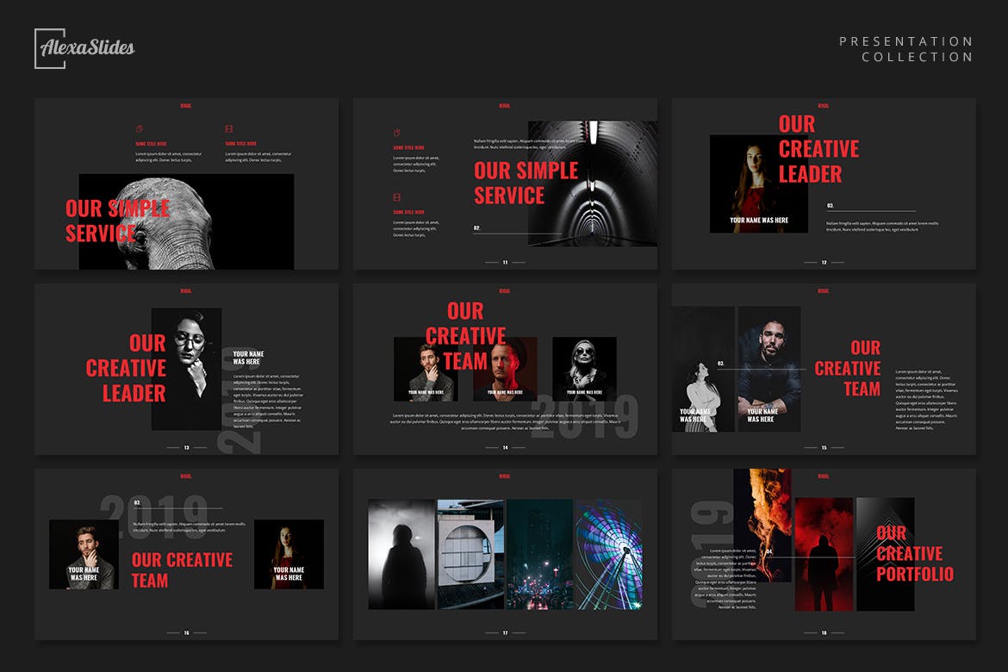The width and height of the screenshot is (1008, 672).
Task: Select the woman in sunglasses portrait on slide 14
Action: pos(584,368)
